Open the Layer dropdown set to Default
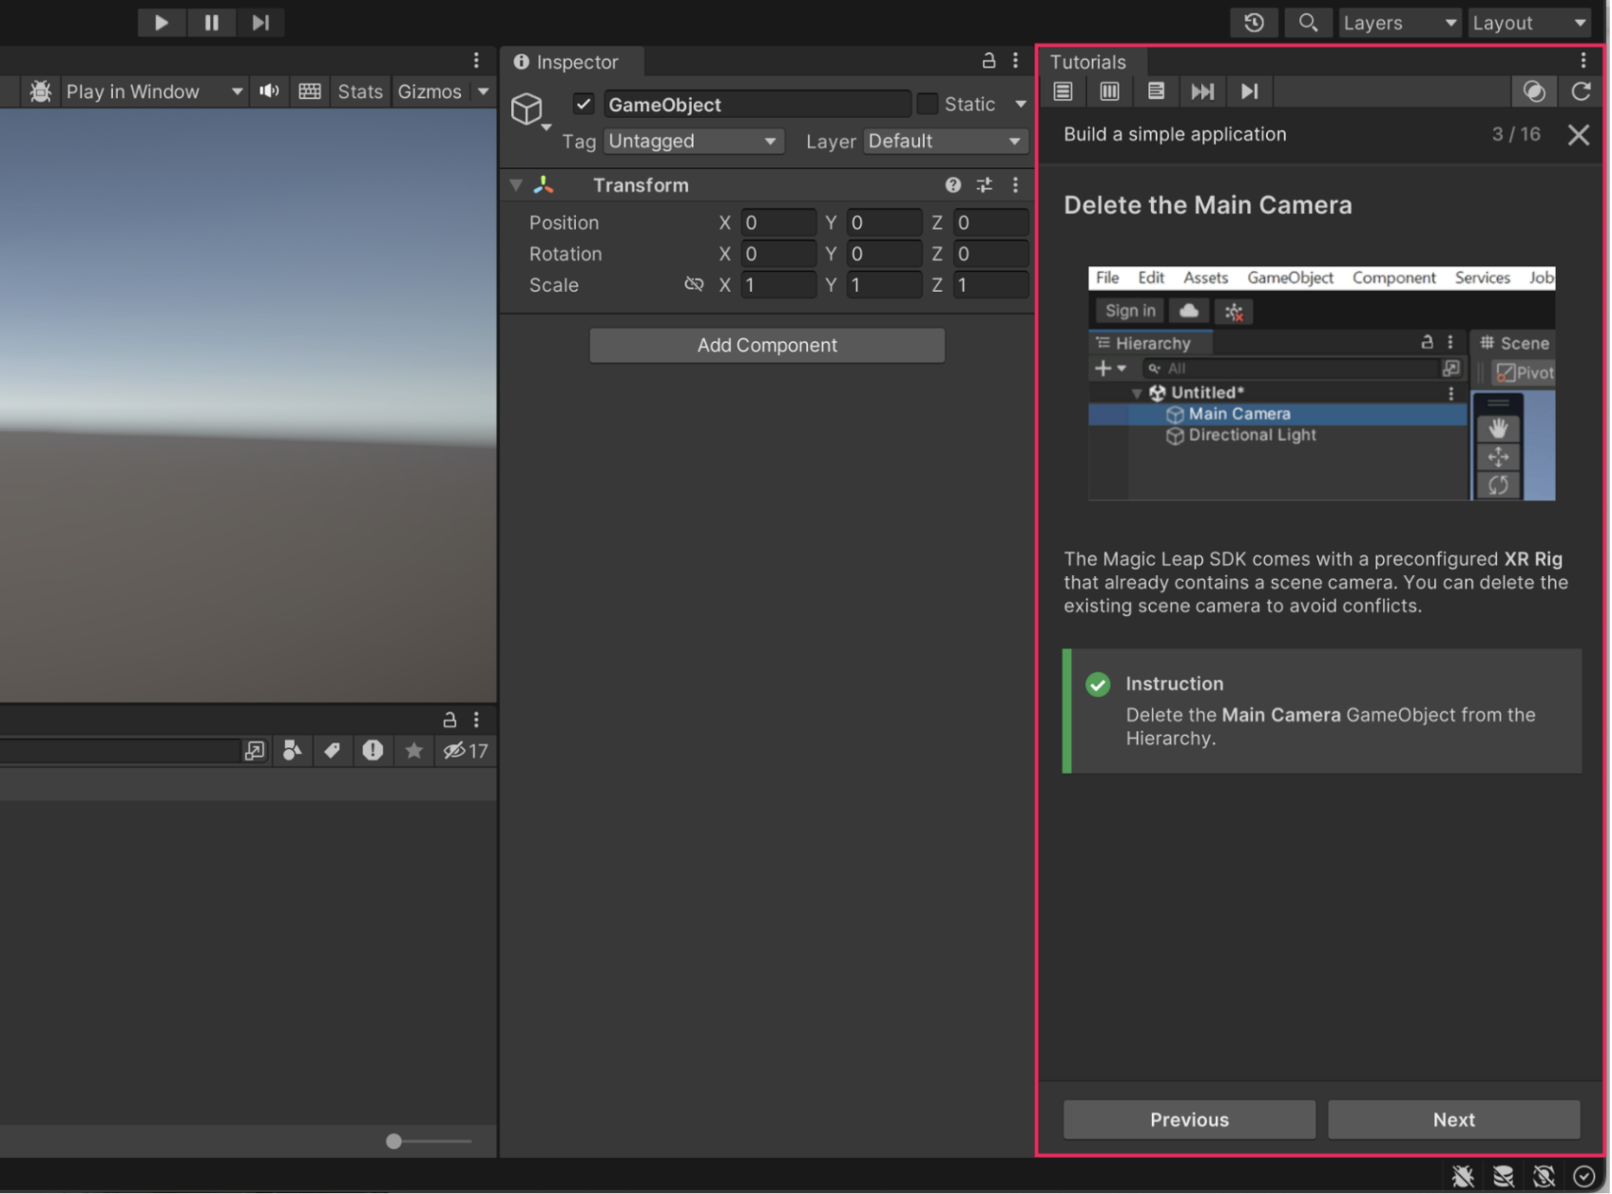Screen dimensions: 1612x1194 click(x=945, y=142)
